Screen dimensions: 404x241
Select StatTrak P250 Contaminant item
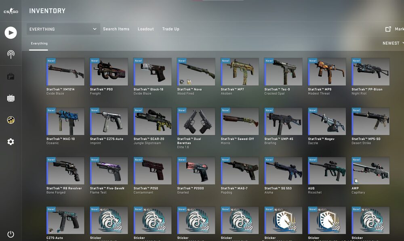click(152, 170)
